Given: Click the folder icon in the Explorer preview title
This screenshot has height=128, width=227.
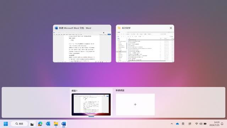Looking at the screenshot, I should click(119, 28).
